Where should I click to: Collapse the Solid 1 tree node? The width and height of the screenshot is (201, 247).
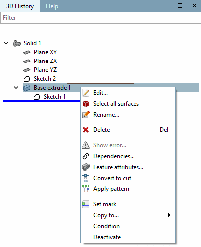pos(6,43)
